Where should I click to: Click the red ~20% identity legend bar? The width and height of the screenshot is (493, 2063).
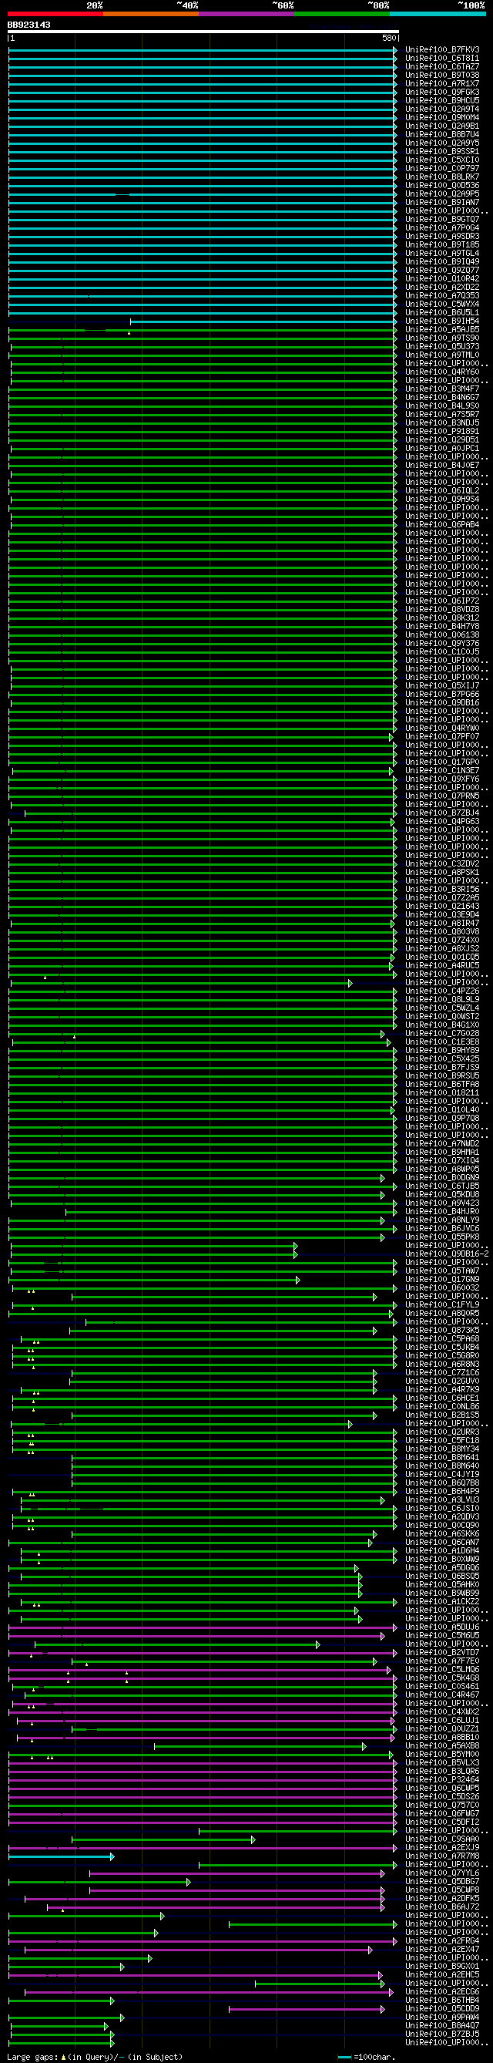55,14
